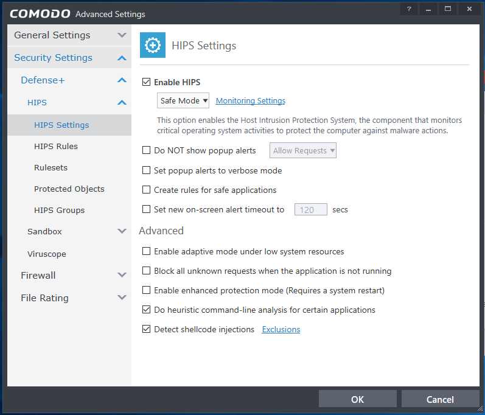Click the alert timeout seconds field
Viewport: 485px width, 415px height.
(310, 209)
